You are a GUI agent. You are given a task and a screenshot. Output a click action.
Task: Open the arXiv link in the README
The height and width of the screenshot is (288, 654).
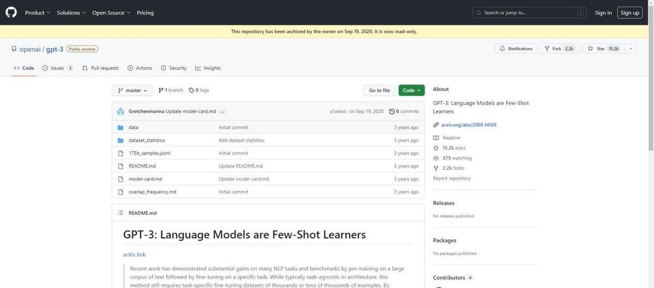click(134, 254)
